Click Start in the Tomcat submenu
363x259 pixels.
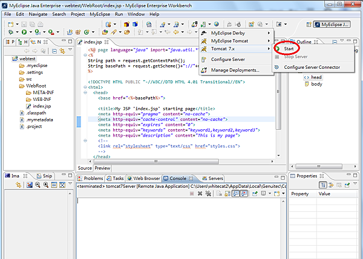pyautogui.click(x=313, y=49)
